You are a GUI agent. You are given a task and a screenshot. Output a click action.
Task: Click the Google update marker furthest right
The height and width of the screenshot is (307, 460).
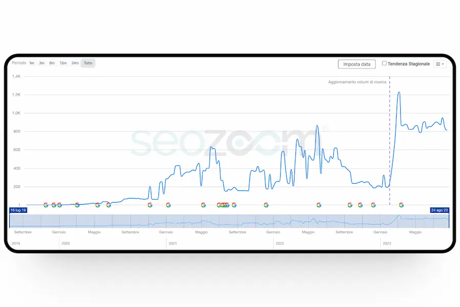401,205
